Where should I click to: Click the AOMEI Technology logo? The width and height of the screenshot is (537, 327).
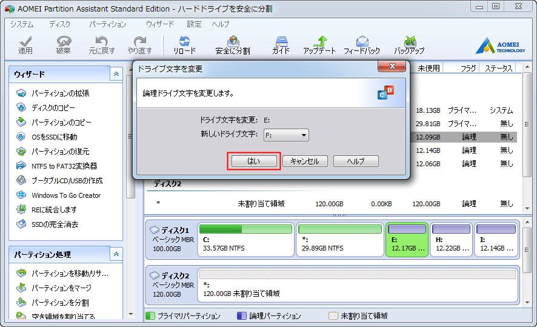coord(501,46)
